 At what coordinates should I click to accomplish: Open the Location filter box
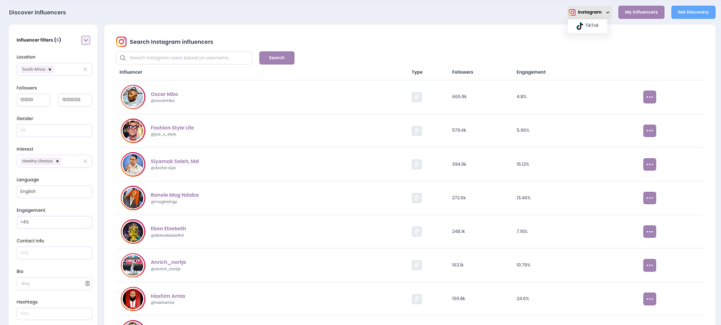tap(54, 69)
